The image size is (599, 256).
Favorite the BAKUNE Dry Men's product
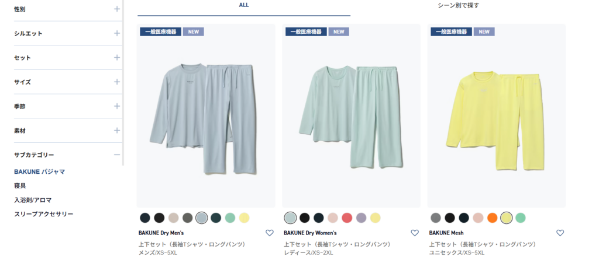click(x=269, y=233)
